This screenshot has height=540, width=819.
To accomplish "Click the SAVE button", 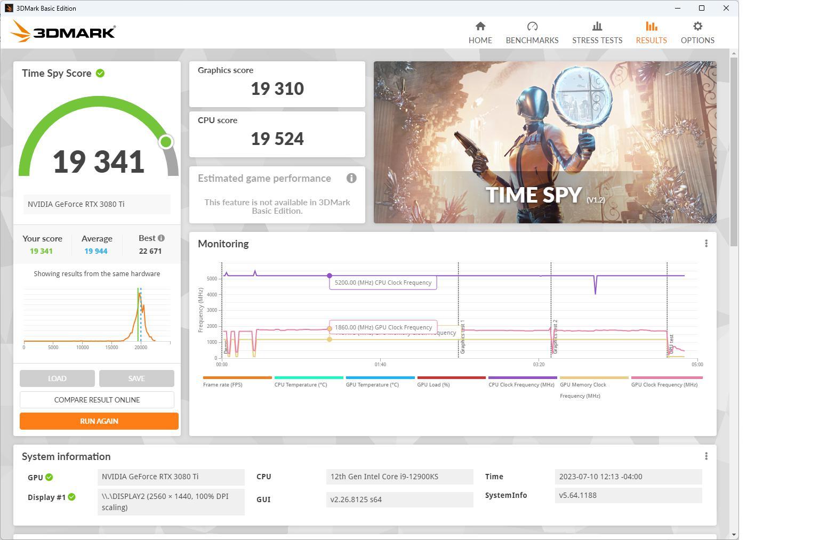I will coord(136,378).
